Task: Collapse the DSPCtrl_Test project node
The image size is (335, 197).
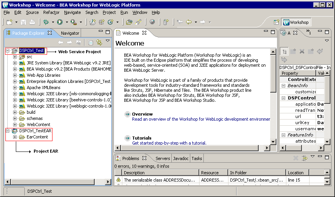Action: [8, 51]
